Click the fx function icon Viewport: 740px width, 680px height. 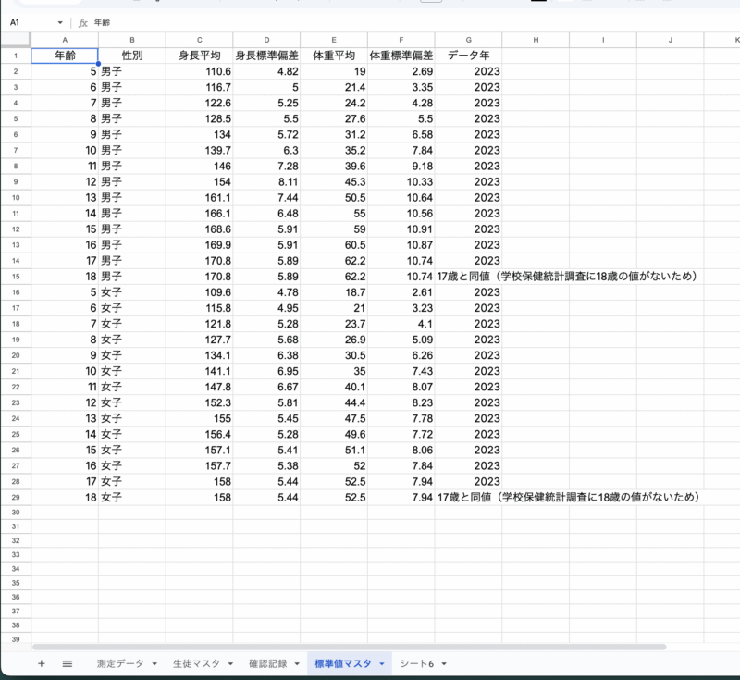82,22
